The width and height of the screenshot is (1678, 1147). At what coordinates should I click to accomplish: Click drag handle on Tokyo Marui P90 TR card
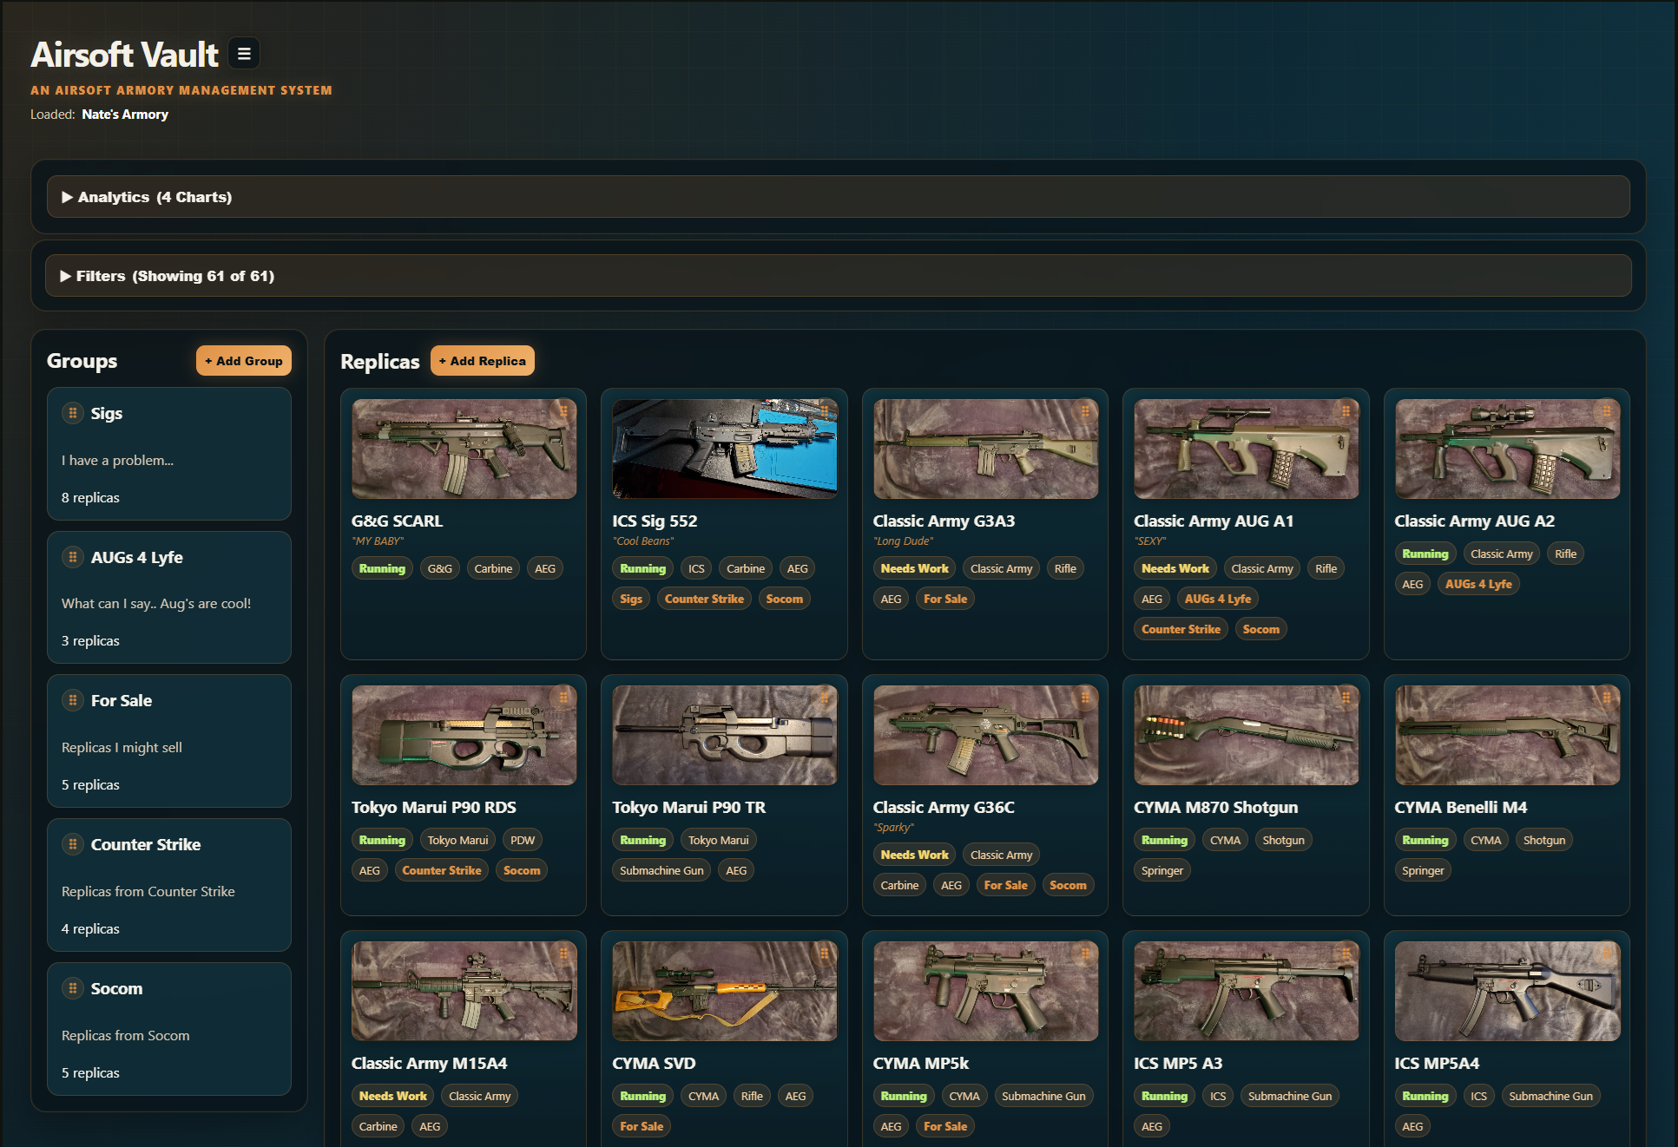click(x=824, y=698)
